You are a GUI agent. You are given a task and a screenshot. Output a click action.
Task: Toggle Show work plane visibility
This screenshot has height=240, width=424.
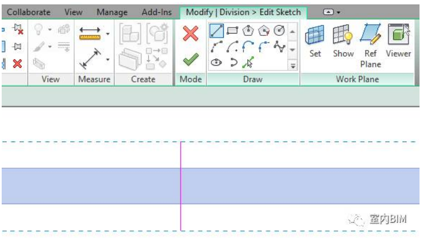click(x=343, y=42)
